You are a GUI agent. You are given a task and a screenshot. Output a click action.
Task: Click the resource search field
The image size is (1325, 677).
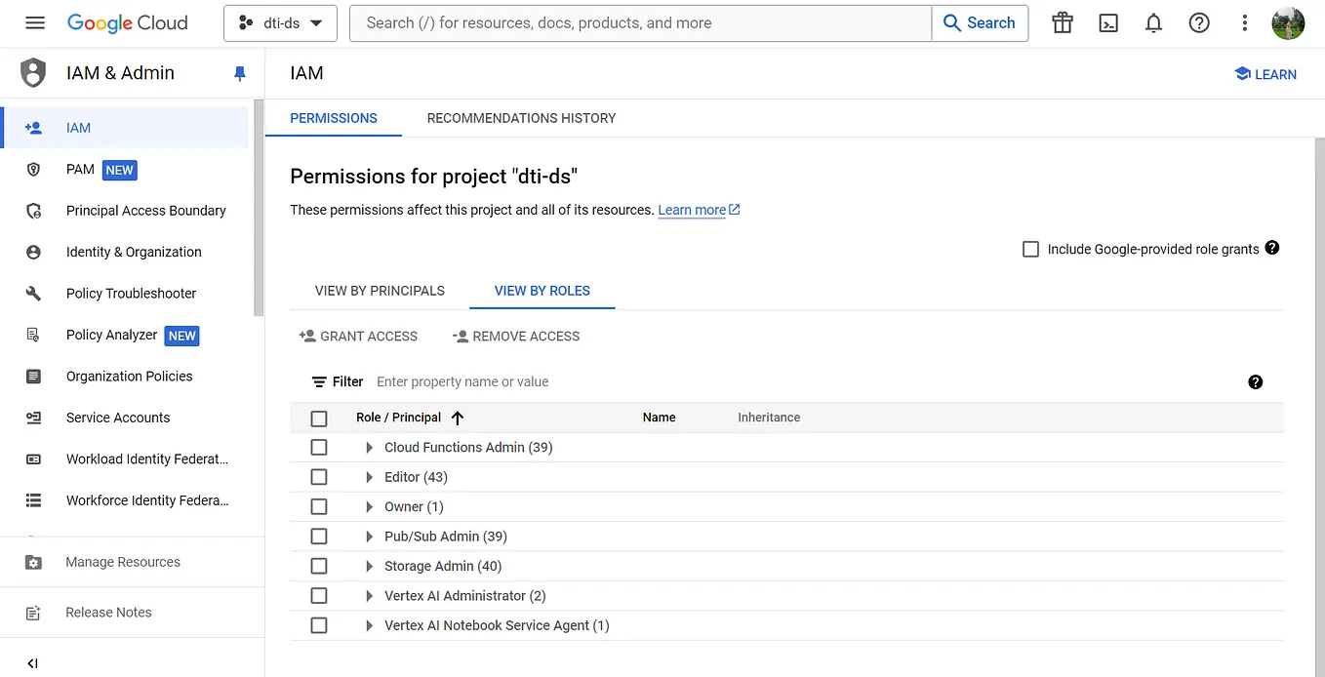[640, 22]
